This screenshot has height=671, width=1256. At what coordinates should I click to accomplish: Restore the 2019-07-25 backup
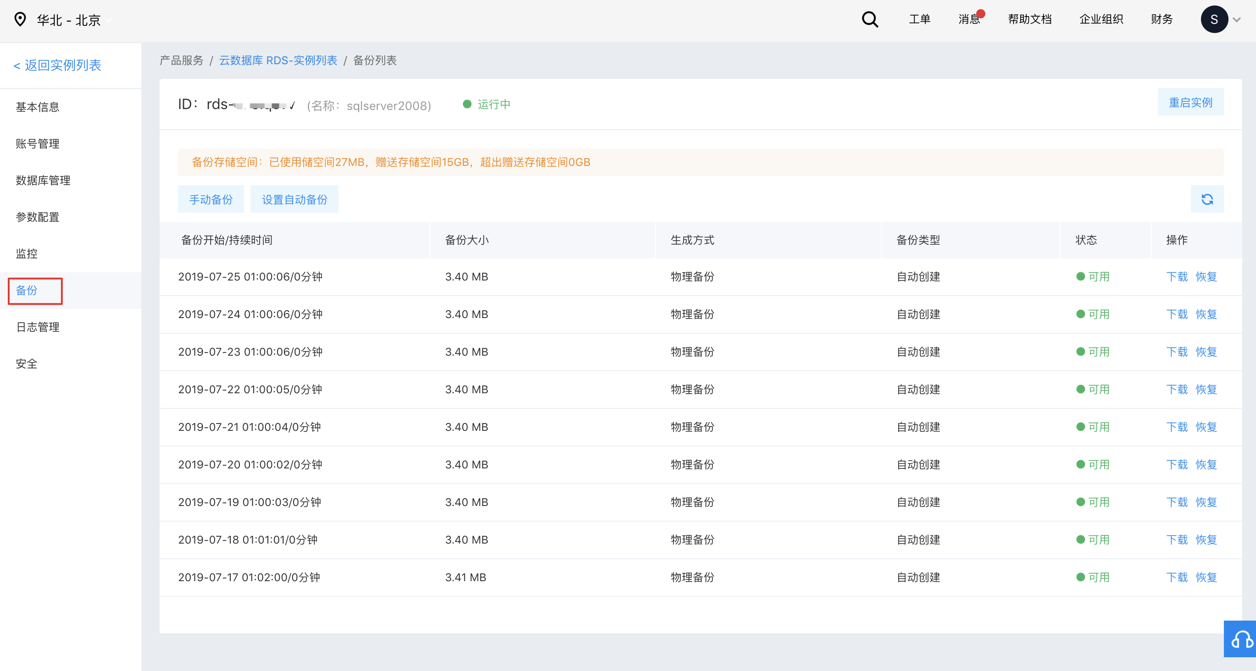pyautogui.click(x=1206, y=277)
